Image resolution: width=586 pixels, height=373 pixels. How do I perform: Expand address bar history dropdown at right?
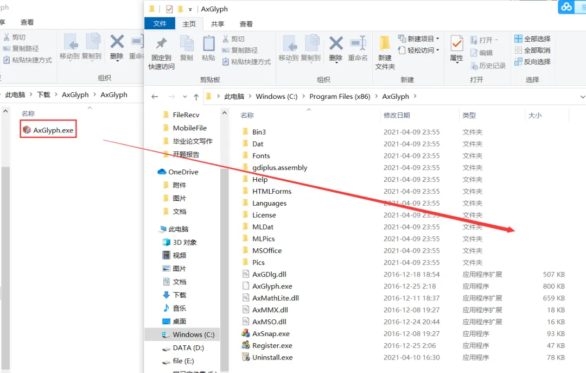pyautogui.click(x=582, y=97)
